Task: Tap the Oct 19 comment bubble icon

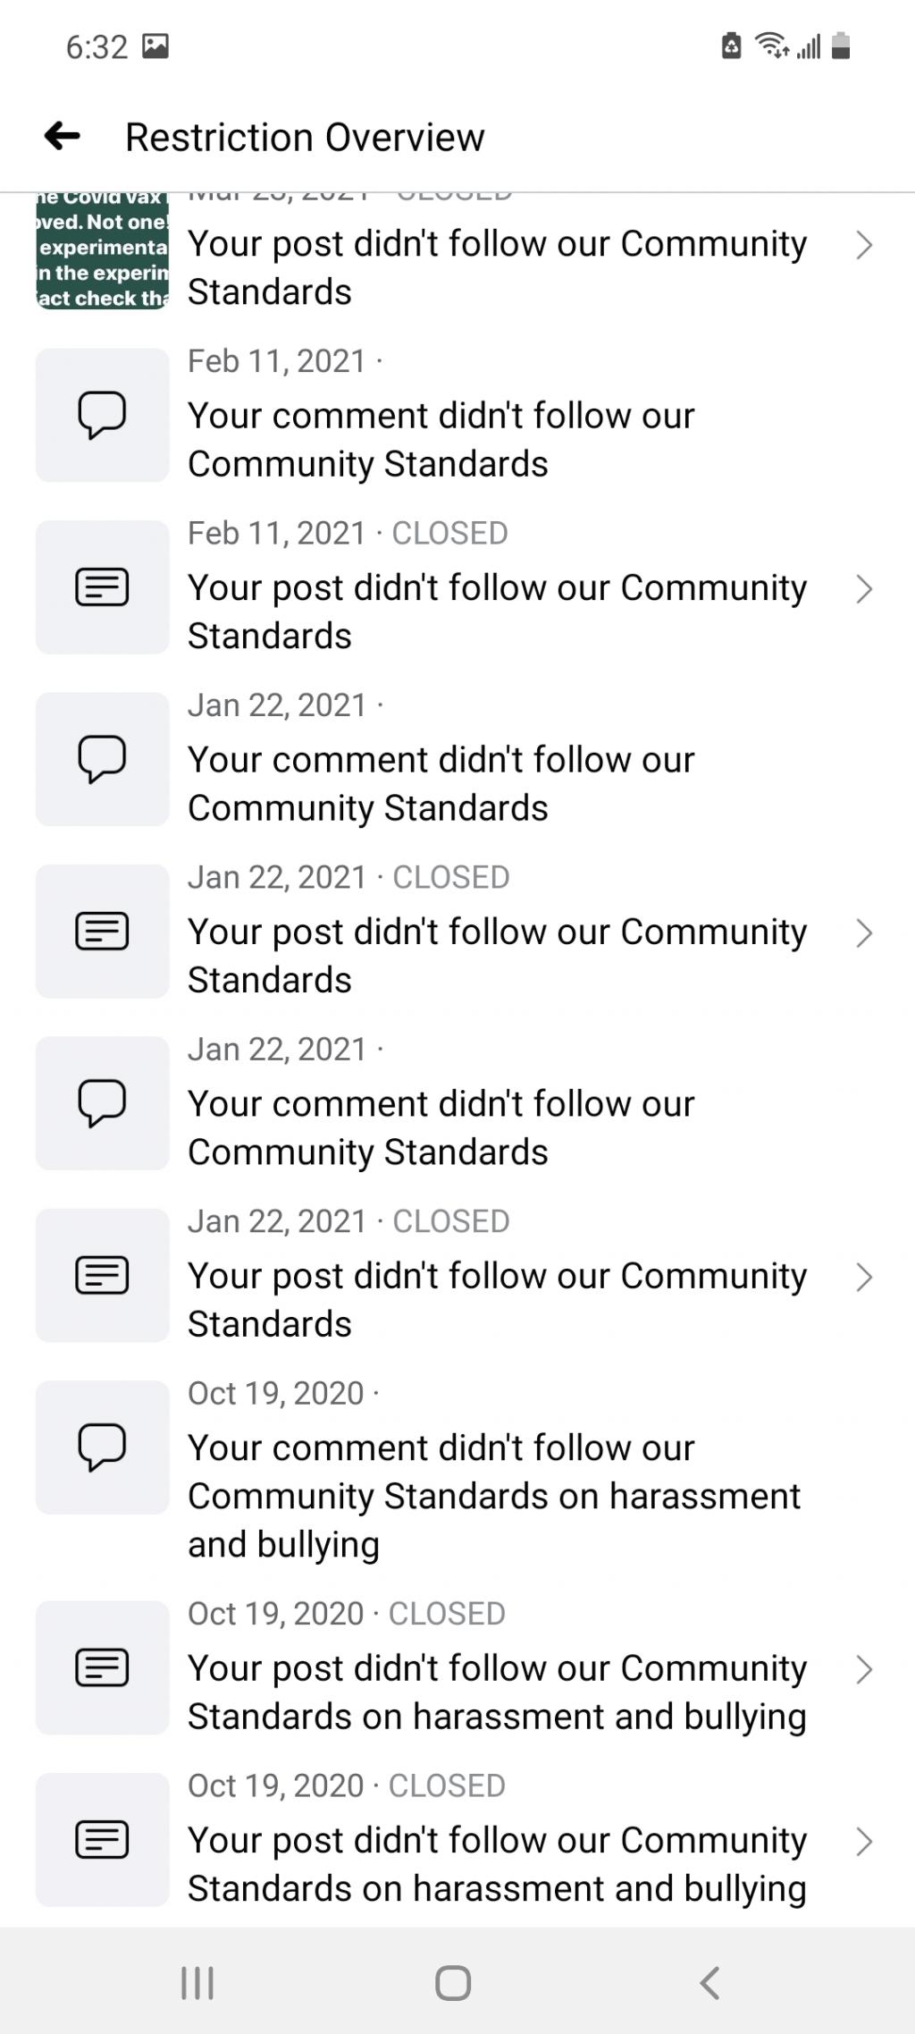Action: click(102, 1447)
